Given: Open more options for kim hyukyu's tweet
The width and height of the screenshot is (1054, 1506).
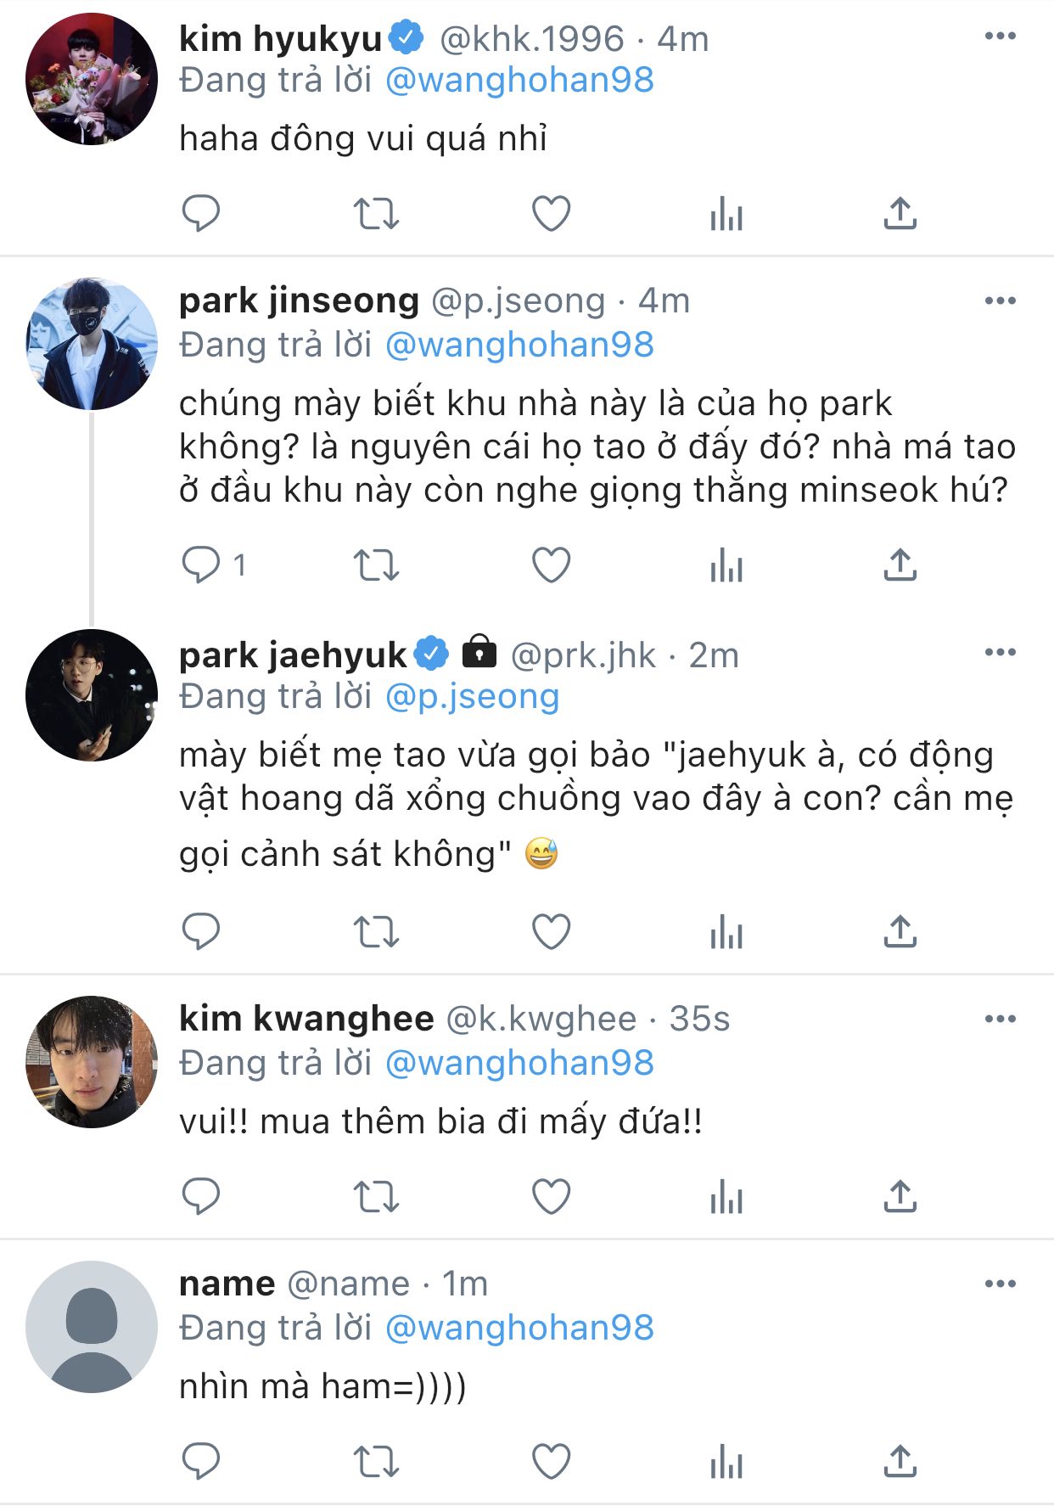Looking at the screenshot, I should [x=1000, y=36].
